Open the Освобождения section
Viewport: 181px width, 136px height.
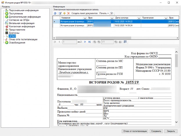coord(17,43)
